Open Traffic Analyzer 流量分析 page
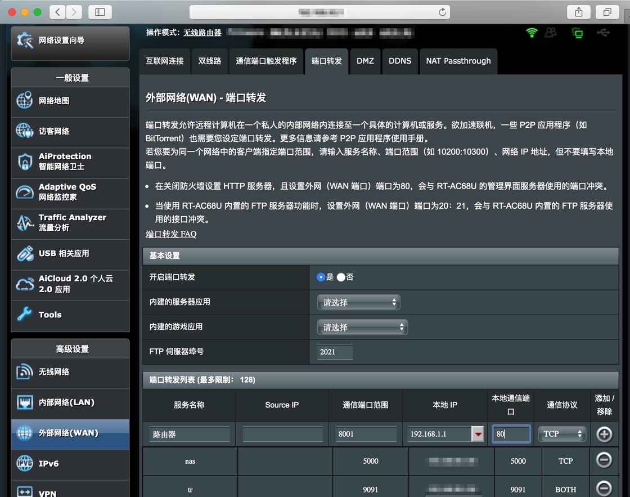 coord(70,222)
